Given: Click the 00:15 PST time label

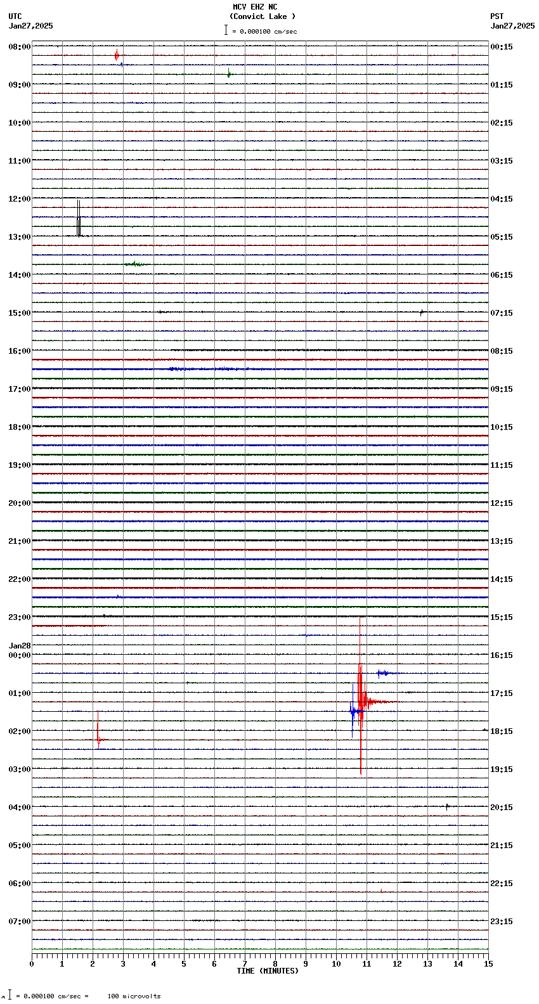Looking at the screenshot, I should 502,47.
